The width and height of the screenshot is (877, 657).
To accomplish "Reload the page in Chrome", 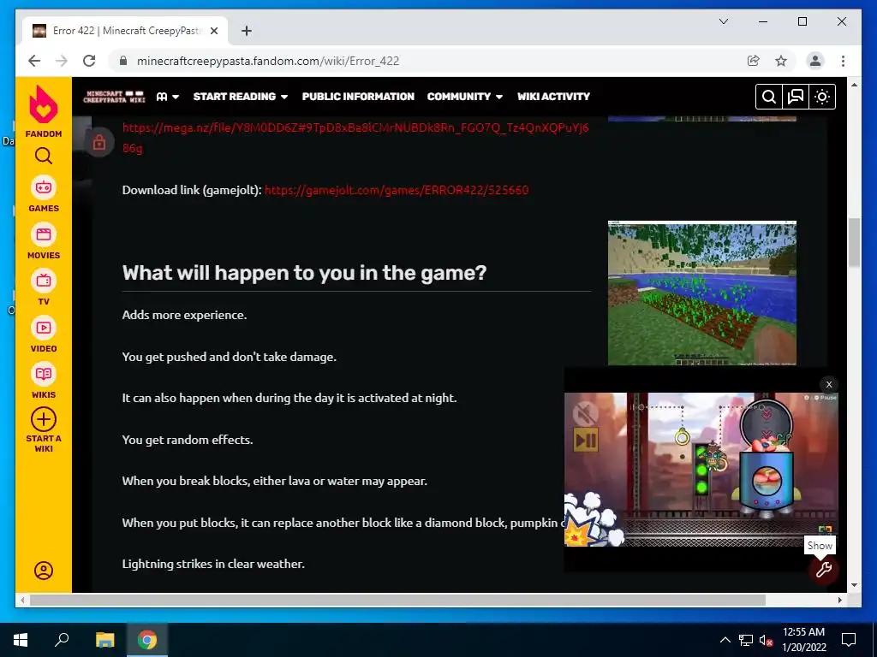I will click(89, 61).
